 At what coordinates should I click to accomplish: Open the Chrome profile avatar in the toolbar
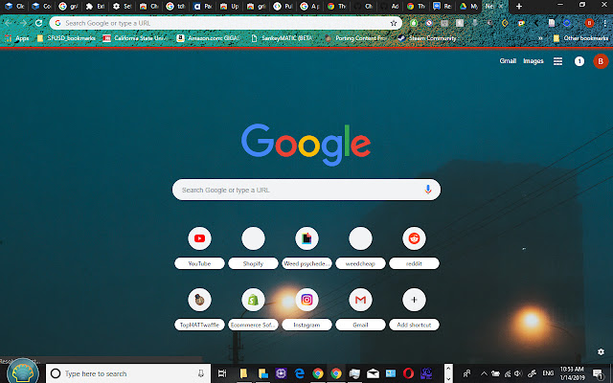[589, 23]
